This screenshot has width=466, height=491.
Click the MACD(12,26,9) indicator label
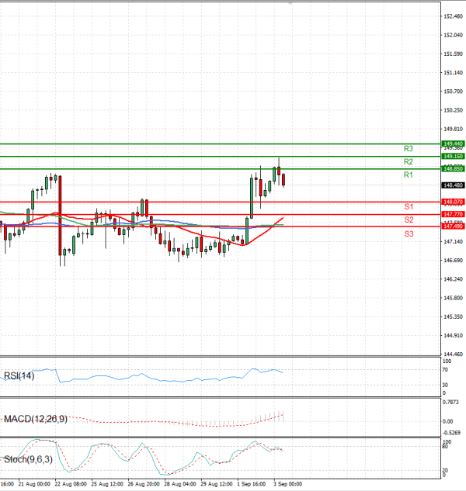(x=36, y=419)
